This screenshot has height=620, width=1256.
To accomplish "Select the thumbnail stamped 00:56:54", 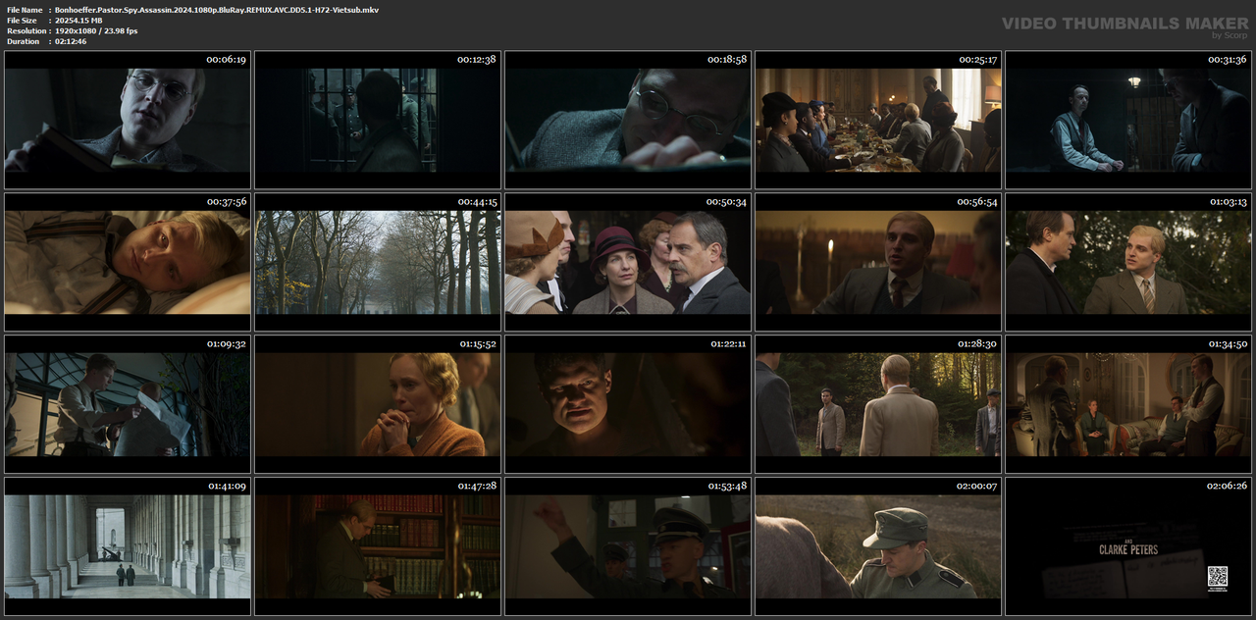I will [878, 262].
